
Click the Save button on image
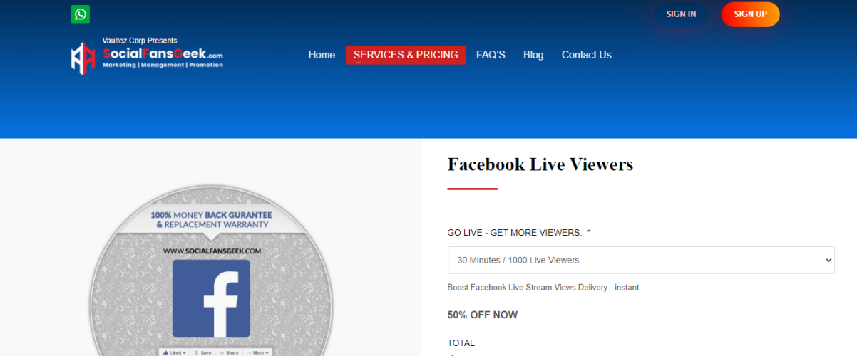click(x=203, y=352)
